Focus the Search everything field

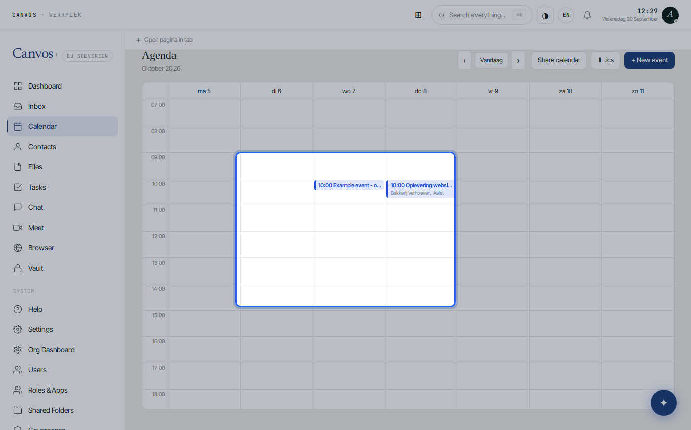pos(482,15)
